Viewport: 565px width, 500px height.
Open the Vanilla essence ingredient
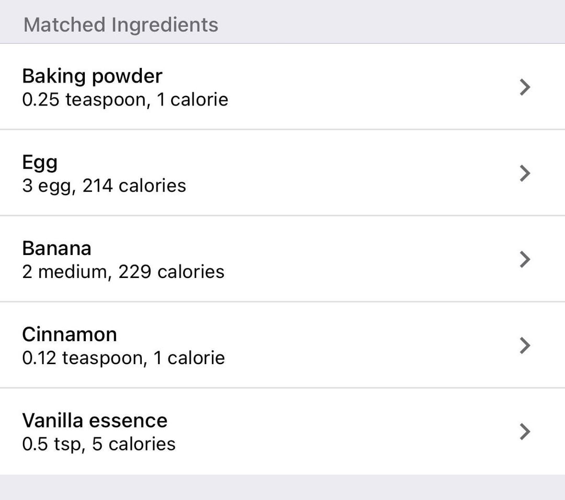coord(95,421)
